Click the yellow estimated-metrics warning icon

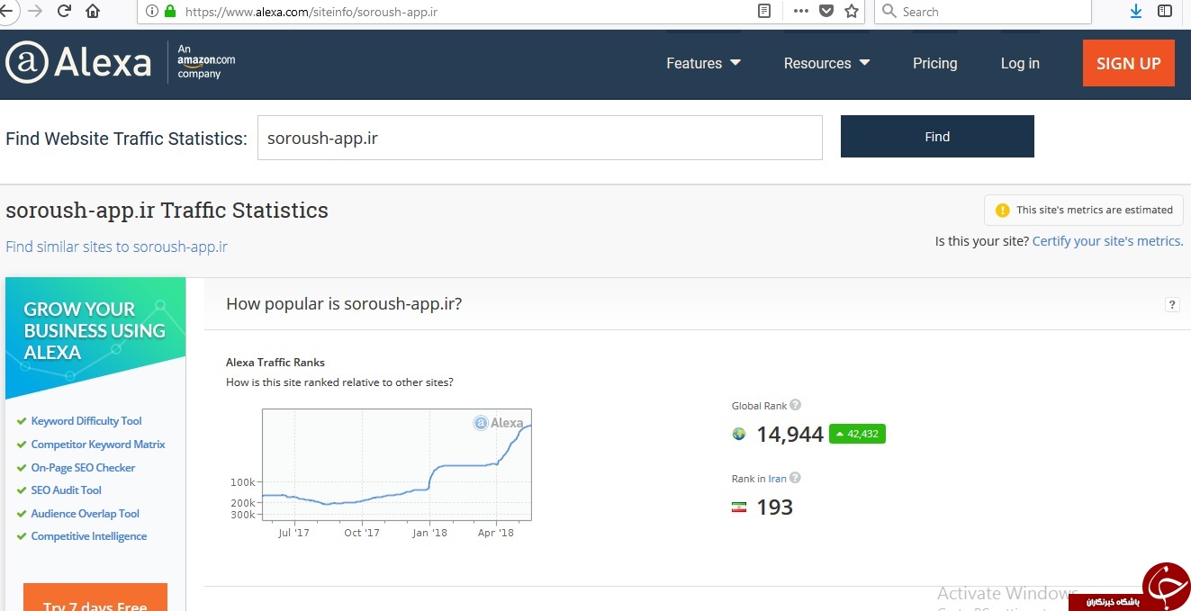point(1002,211)
